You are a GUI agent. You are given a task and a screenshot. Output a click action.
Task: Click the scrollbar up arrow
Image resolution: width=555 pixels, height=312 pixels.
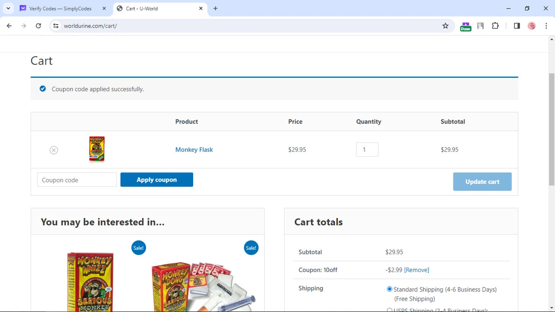click(552, 39)
